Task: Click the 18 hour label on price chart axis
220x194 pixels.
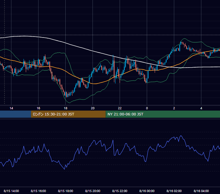Action: tap(66, 108)
